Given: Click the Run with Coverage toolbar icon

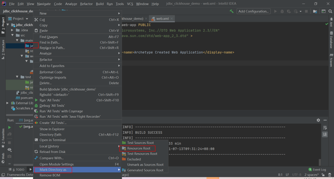Looking at the screenshot, I should coord(289,11).
